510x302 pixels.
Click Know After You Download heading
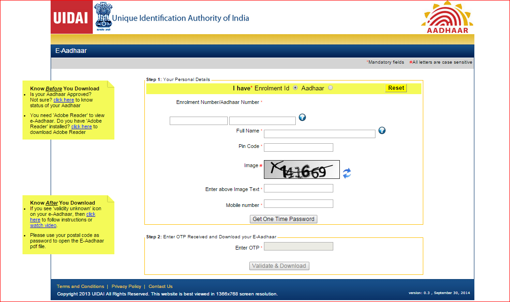(62, 203)
